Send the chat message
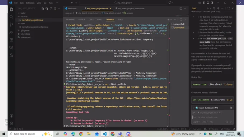The image size is (244, 137). coord(231,122)
